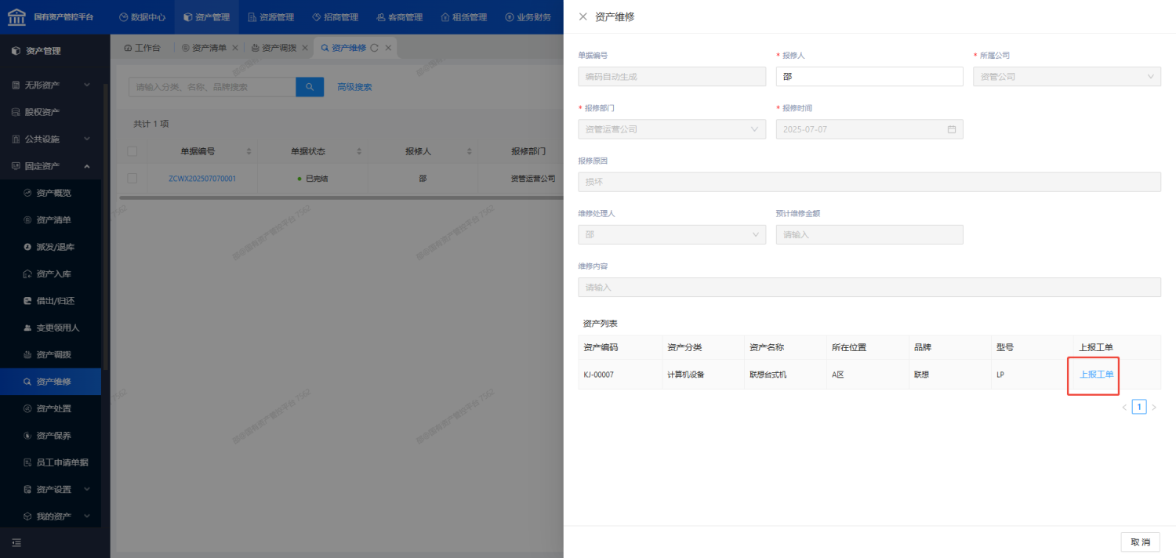The image size is (1176, 558).
Task: Open 资产管理 in the top navigation
Action: [x=207, y=16]
